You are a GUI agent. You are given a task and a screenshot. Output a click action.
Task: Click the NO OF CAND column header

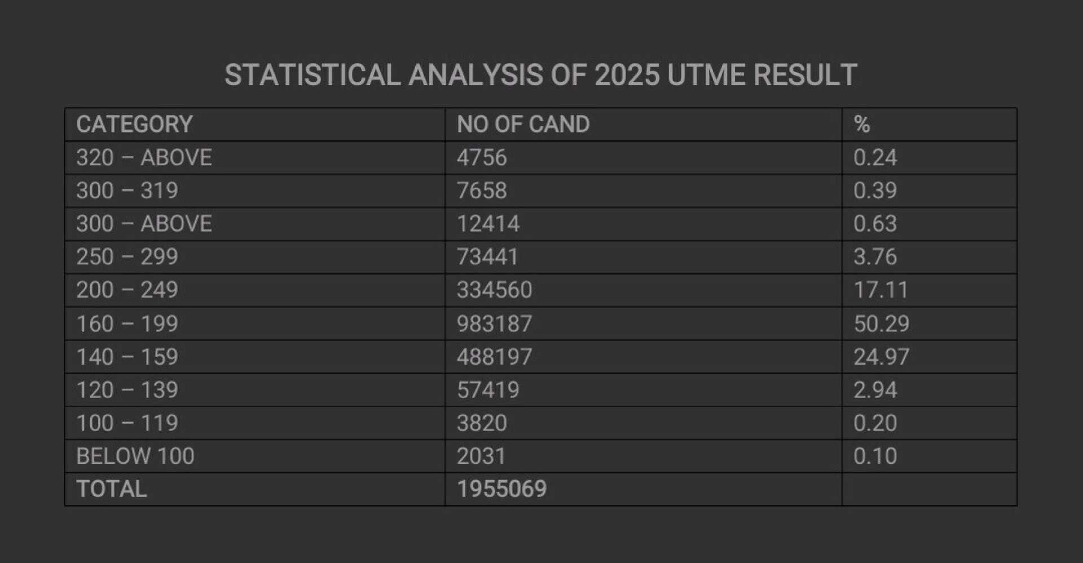[523, 125]
